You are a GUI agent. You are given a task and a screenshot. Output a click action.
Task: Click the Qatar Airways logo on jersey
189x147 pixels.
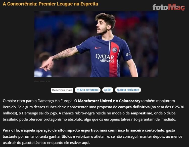[105, 58]
